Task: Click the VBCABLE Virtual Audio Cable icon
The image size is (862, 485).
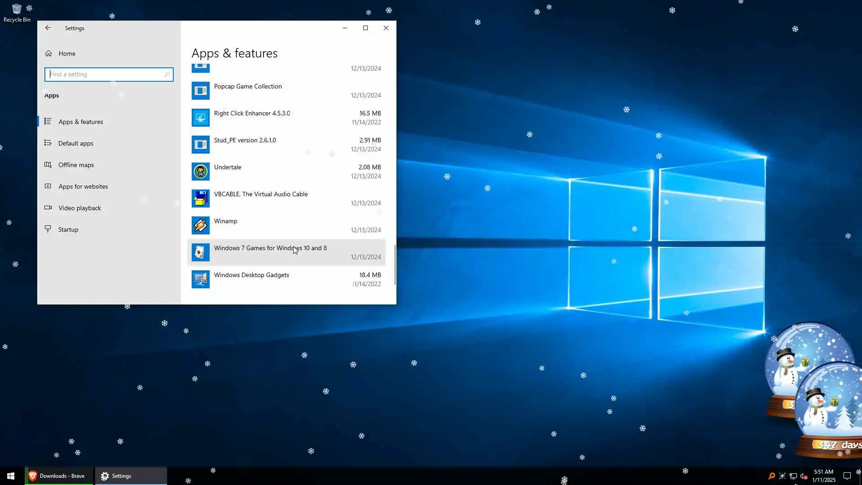Action: point(200,198)
